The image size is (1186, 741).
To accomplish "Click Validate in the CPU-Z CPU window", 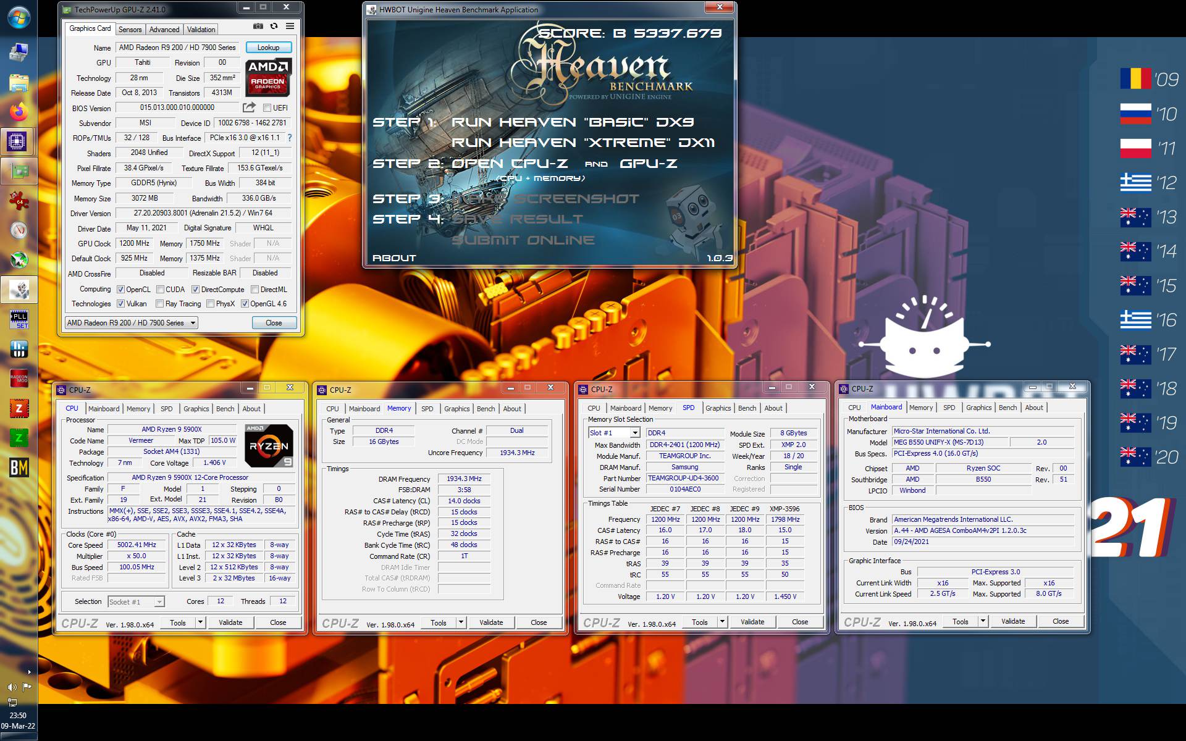I will click(x=230, y=622).
